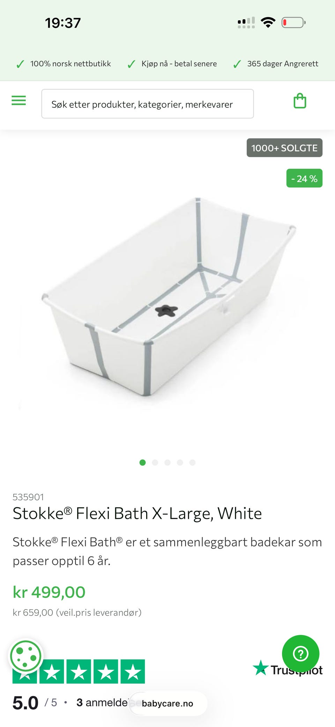Show the fourth carousel image dot
Viewport: 335px width, 727px height.
click(180, 463)
